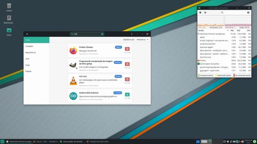Select the Flatpak category
Viewport: 257px width, 144px height.
tap(37, 71)
